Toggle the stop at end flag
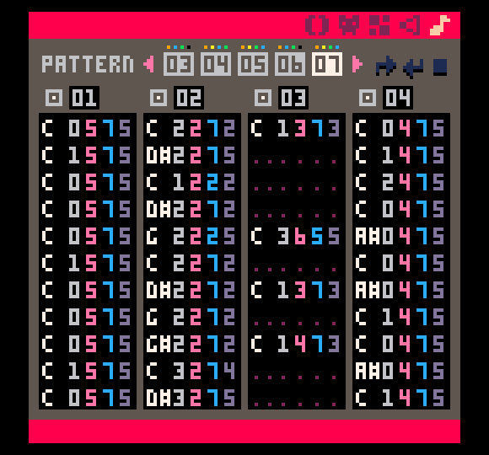Screen dimensions: 489x455 click(440, 67)
